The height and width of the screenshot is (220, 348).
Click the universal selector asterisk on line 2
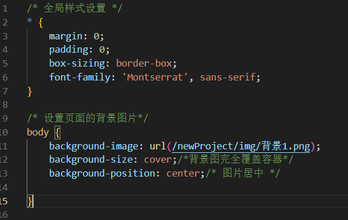30,21
